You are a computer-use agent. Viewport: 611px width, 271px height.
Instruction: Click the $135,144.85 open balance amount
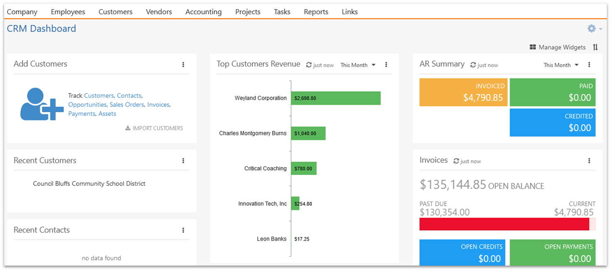tap(453, 185)
